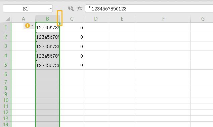This screenshot has height=127, width=213.
Task: Select column G header
Action: click(202, 19)
